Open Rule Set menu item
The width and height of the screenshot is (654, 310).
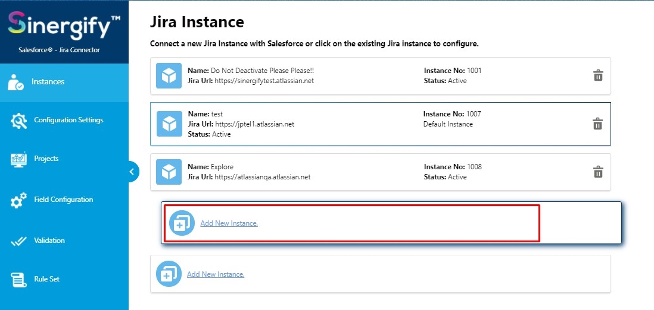[64, 279]
